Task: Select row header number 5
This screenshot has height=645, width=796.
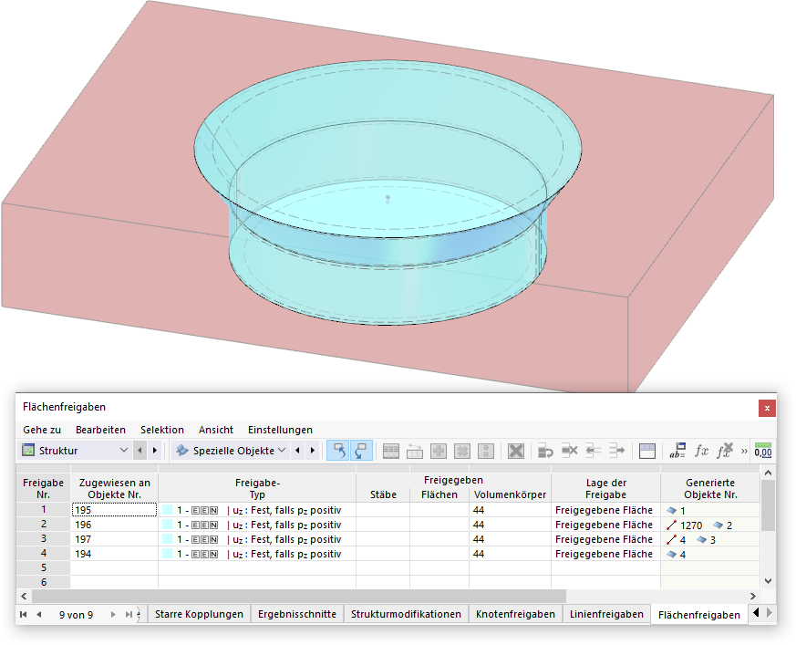Action: [43, 567]
